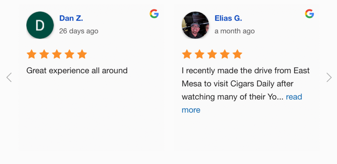The height and width of the screenshot is (164, 337).
Task: Advance to next review with right arrow
Action: click(x=329, y=77)
